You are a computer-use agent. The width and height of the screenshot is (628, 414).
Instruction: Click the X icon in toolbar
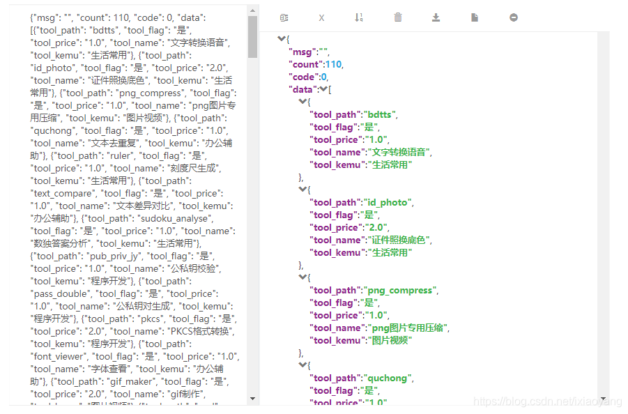click(x=321, y=17)
